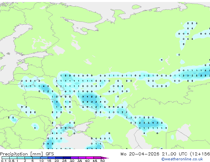The height and width of the screenshot is (162, 210).
Task: Select the 2–5 mm legend color swatch
Action: pos(28,158)
